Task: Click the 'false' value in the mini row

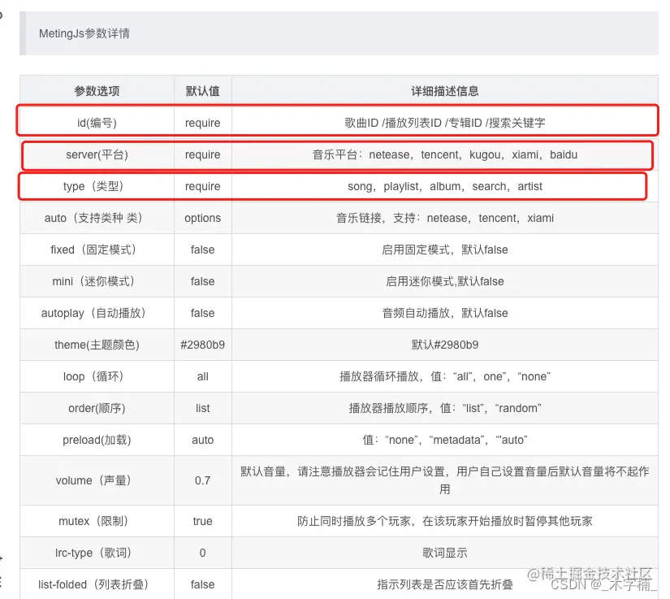Action: 202,281
